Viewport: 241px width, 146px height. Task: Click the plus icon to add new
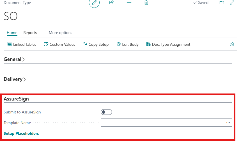pos(129,3)
